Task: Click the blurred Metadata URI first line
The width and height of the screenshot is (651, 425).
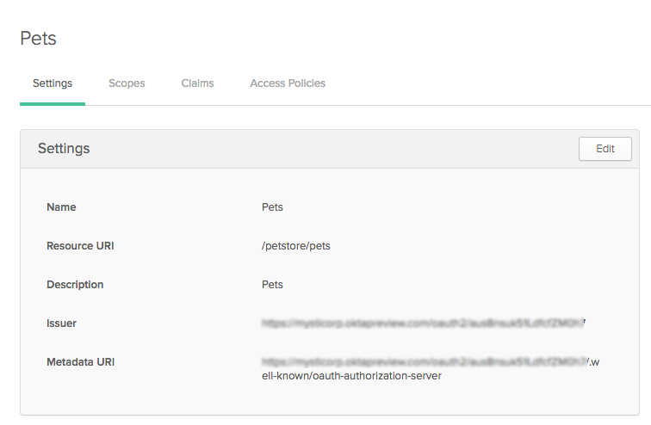Action: point(424,362)
